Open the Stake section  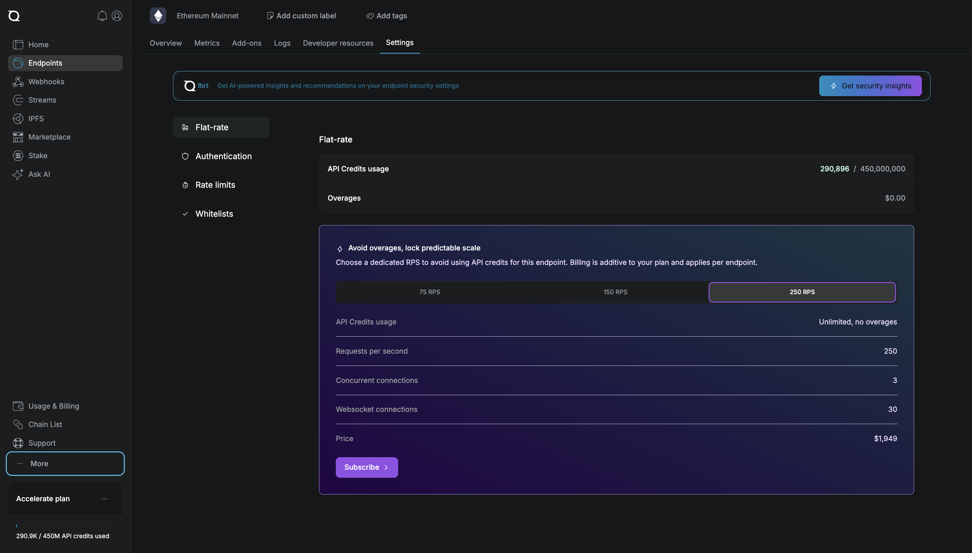point(38,155)
